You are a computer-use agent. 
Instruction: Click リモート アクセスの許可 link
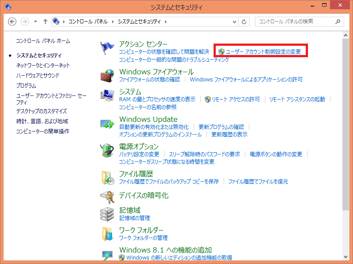(236, 99)
